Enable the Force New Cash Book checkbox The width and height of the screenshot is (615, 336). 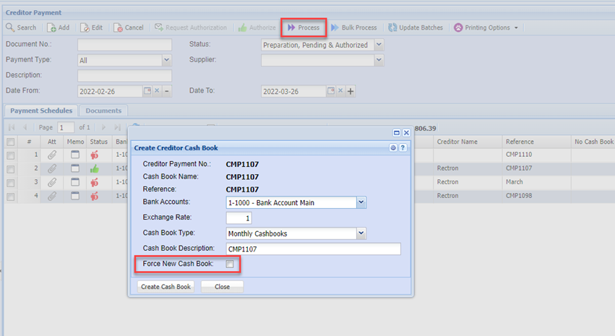(230, 265)
